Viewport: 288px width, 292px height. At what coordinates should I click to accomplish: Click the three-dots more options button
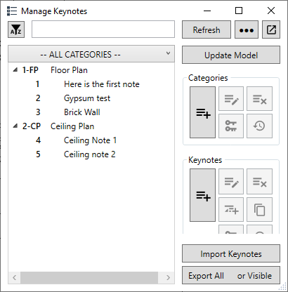pyautogui.click(x=247, y=29)
